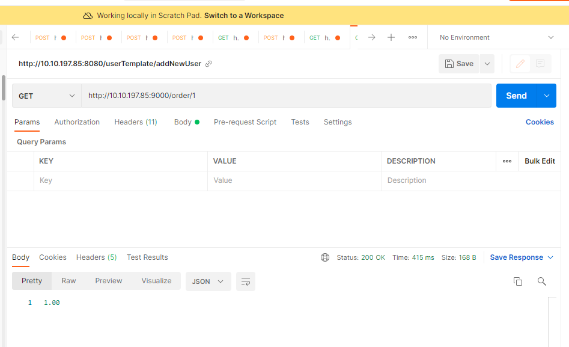Expand the Send options arrow
The width and height of the screenshot is (569, 347).
tap(547, 96)
